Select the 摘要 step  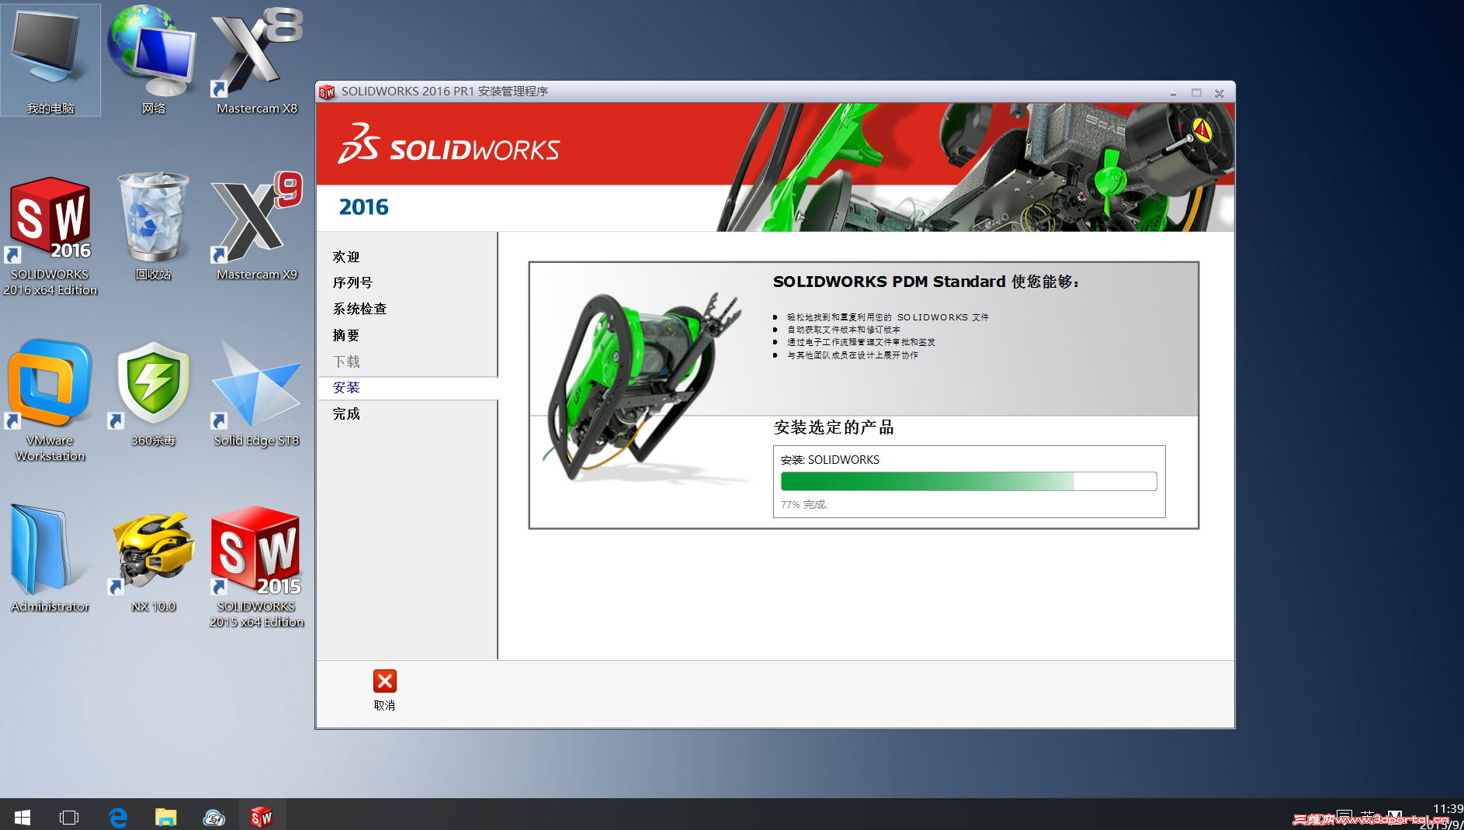point(346,335)
